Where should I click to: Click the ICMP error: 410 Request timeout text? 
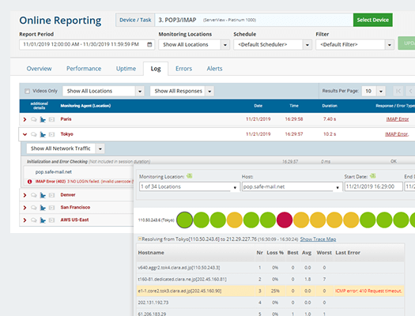tap(368, 291)
